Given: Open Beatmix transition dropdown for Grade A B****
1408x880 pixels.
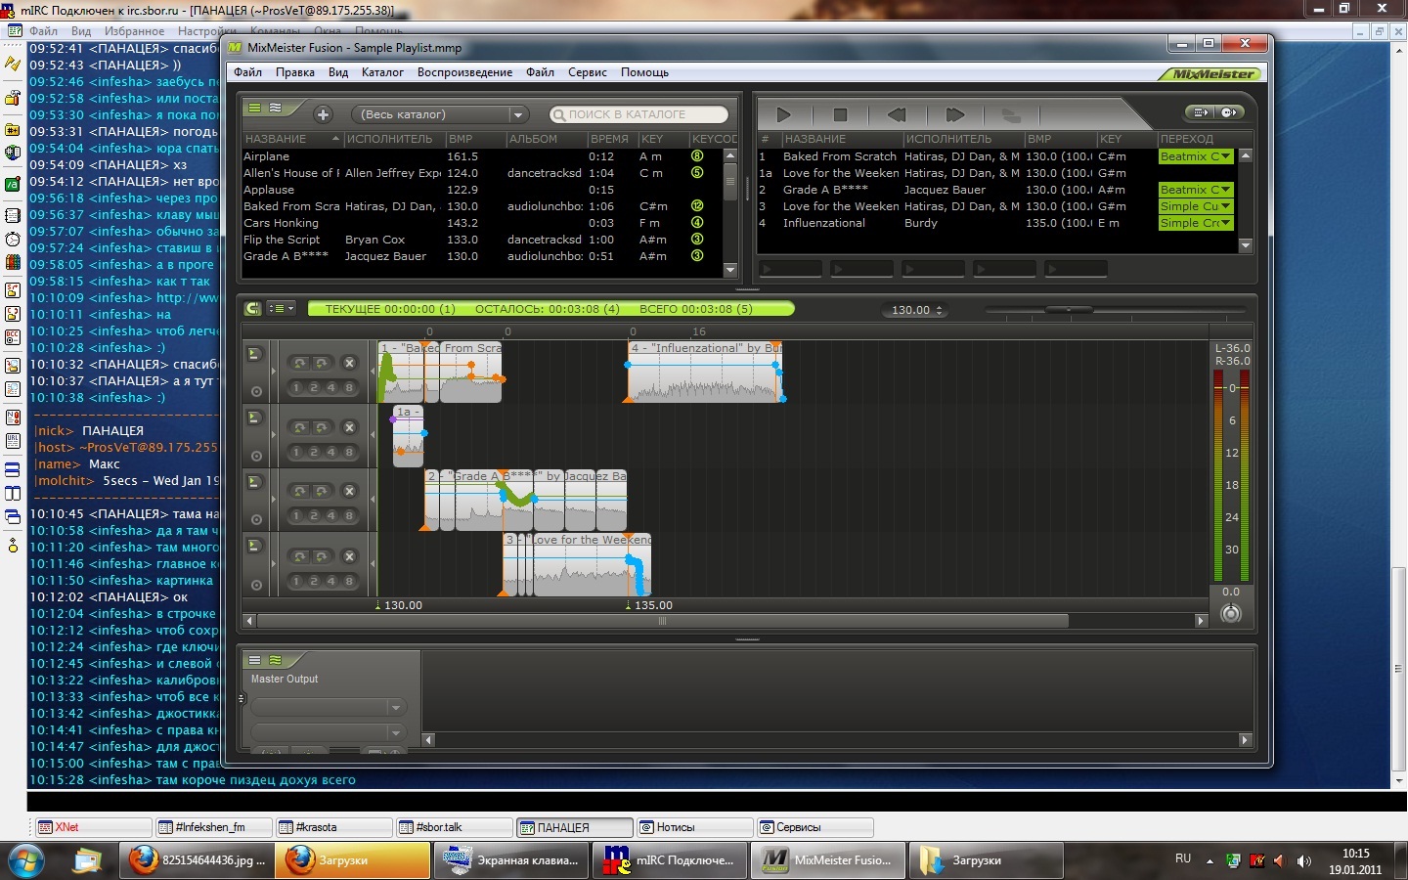Looking at the screenshot, I should coord(1195,190).
